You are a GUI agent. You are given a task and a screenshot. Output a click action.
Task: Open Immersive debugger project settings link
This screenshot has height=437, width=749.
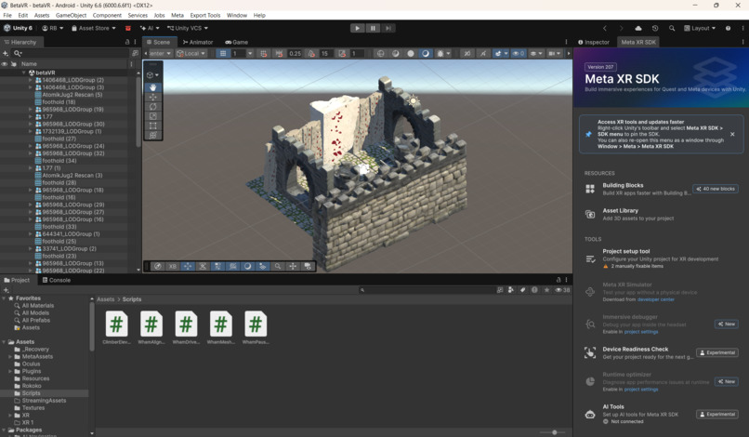coord(641,332)
